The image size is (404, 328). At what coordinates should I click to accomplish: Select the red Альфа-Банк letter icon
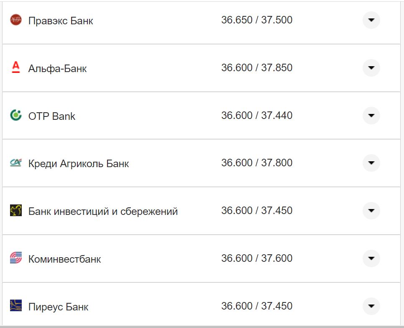[x=15, y=67]
